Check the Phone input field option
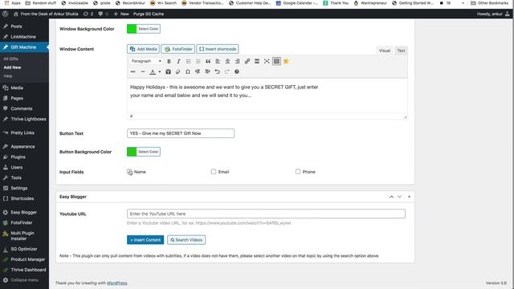514x289 pixels. [298, 171]
